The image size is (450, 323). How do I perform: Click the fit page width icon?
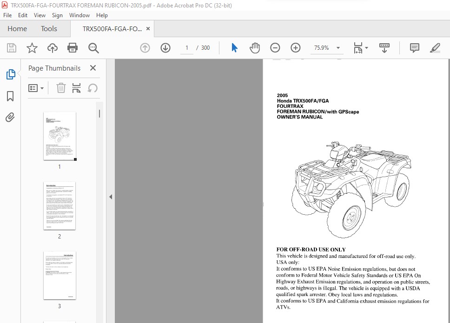click(358, 48)
